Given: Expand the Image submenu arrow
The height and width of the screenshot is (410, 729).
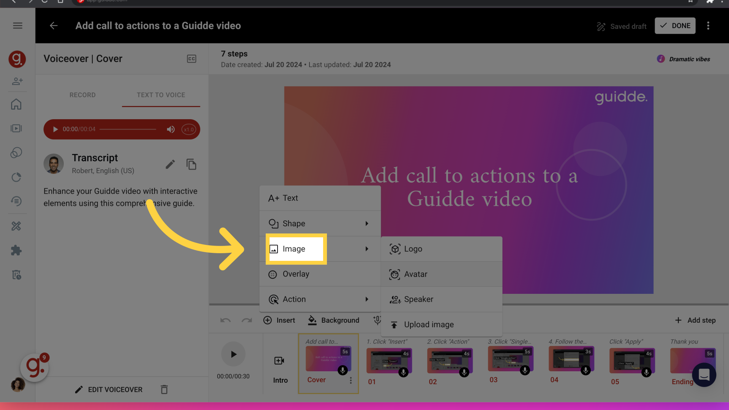Looking at the screenshot, I should [367, 249].
